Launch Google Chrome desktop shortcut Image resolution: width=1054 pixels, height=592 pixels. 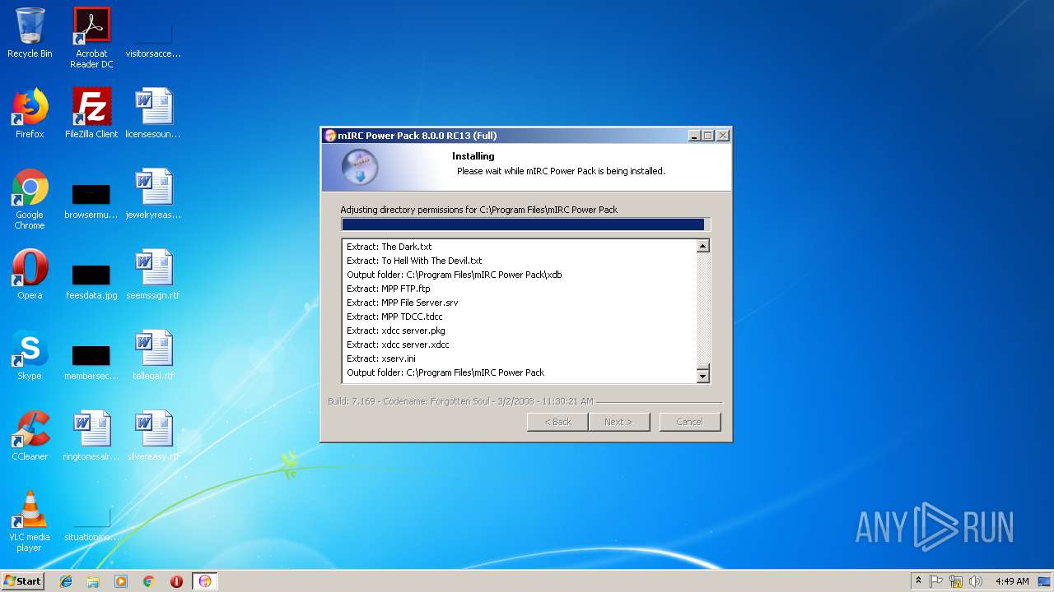tap(30, 199)
